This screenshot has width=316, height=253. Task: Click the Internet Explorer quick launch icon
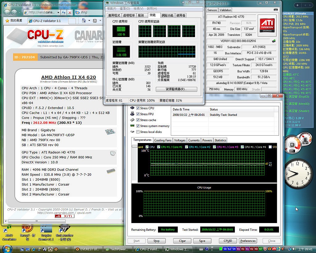[33, 249]
